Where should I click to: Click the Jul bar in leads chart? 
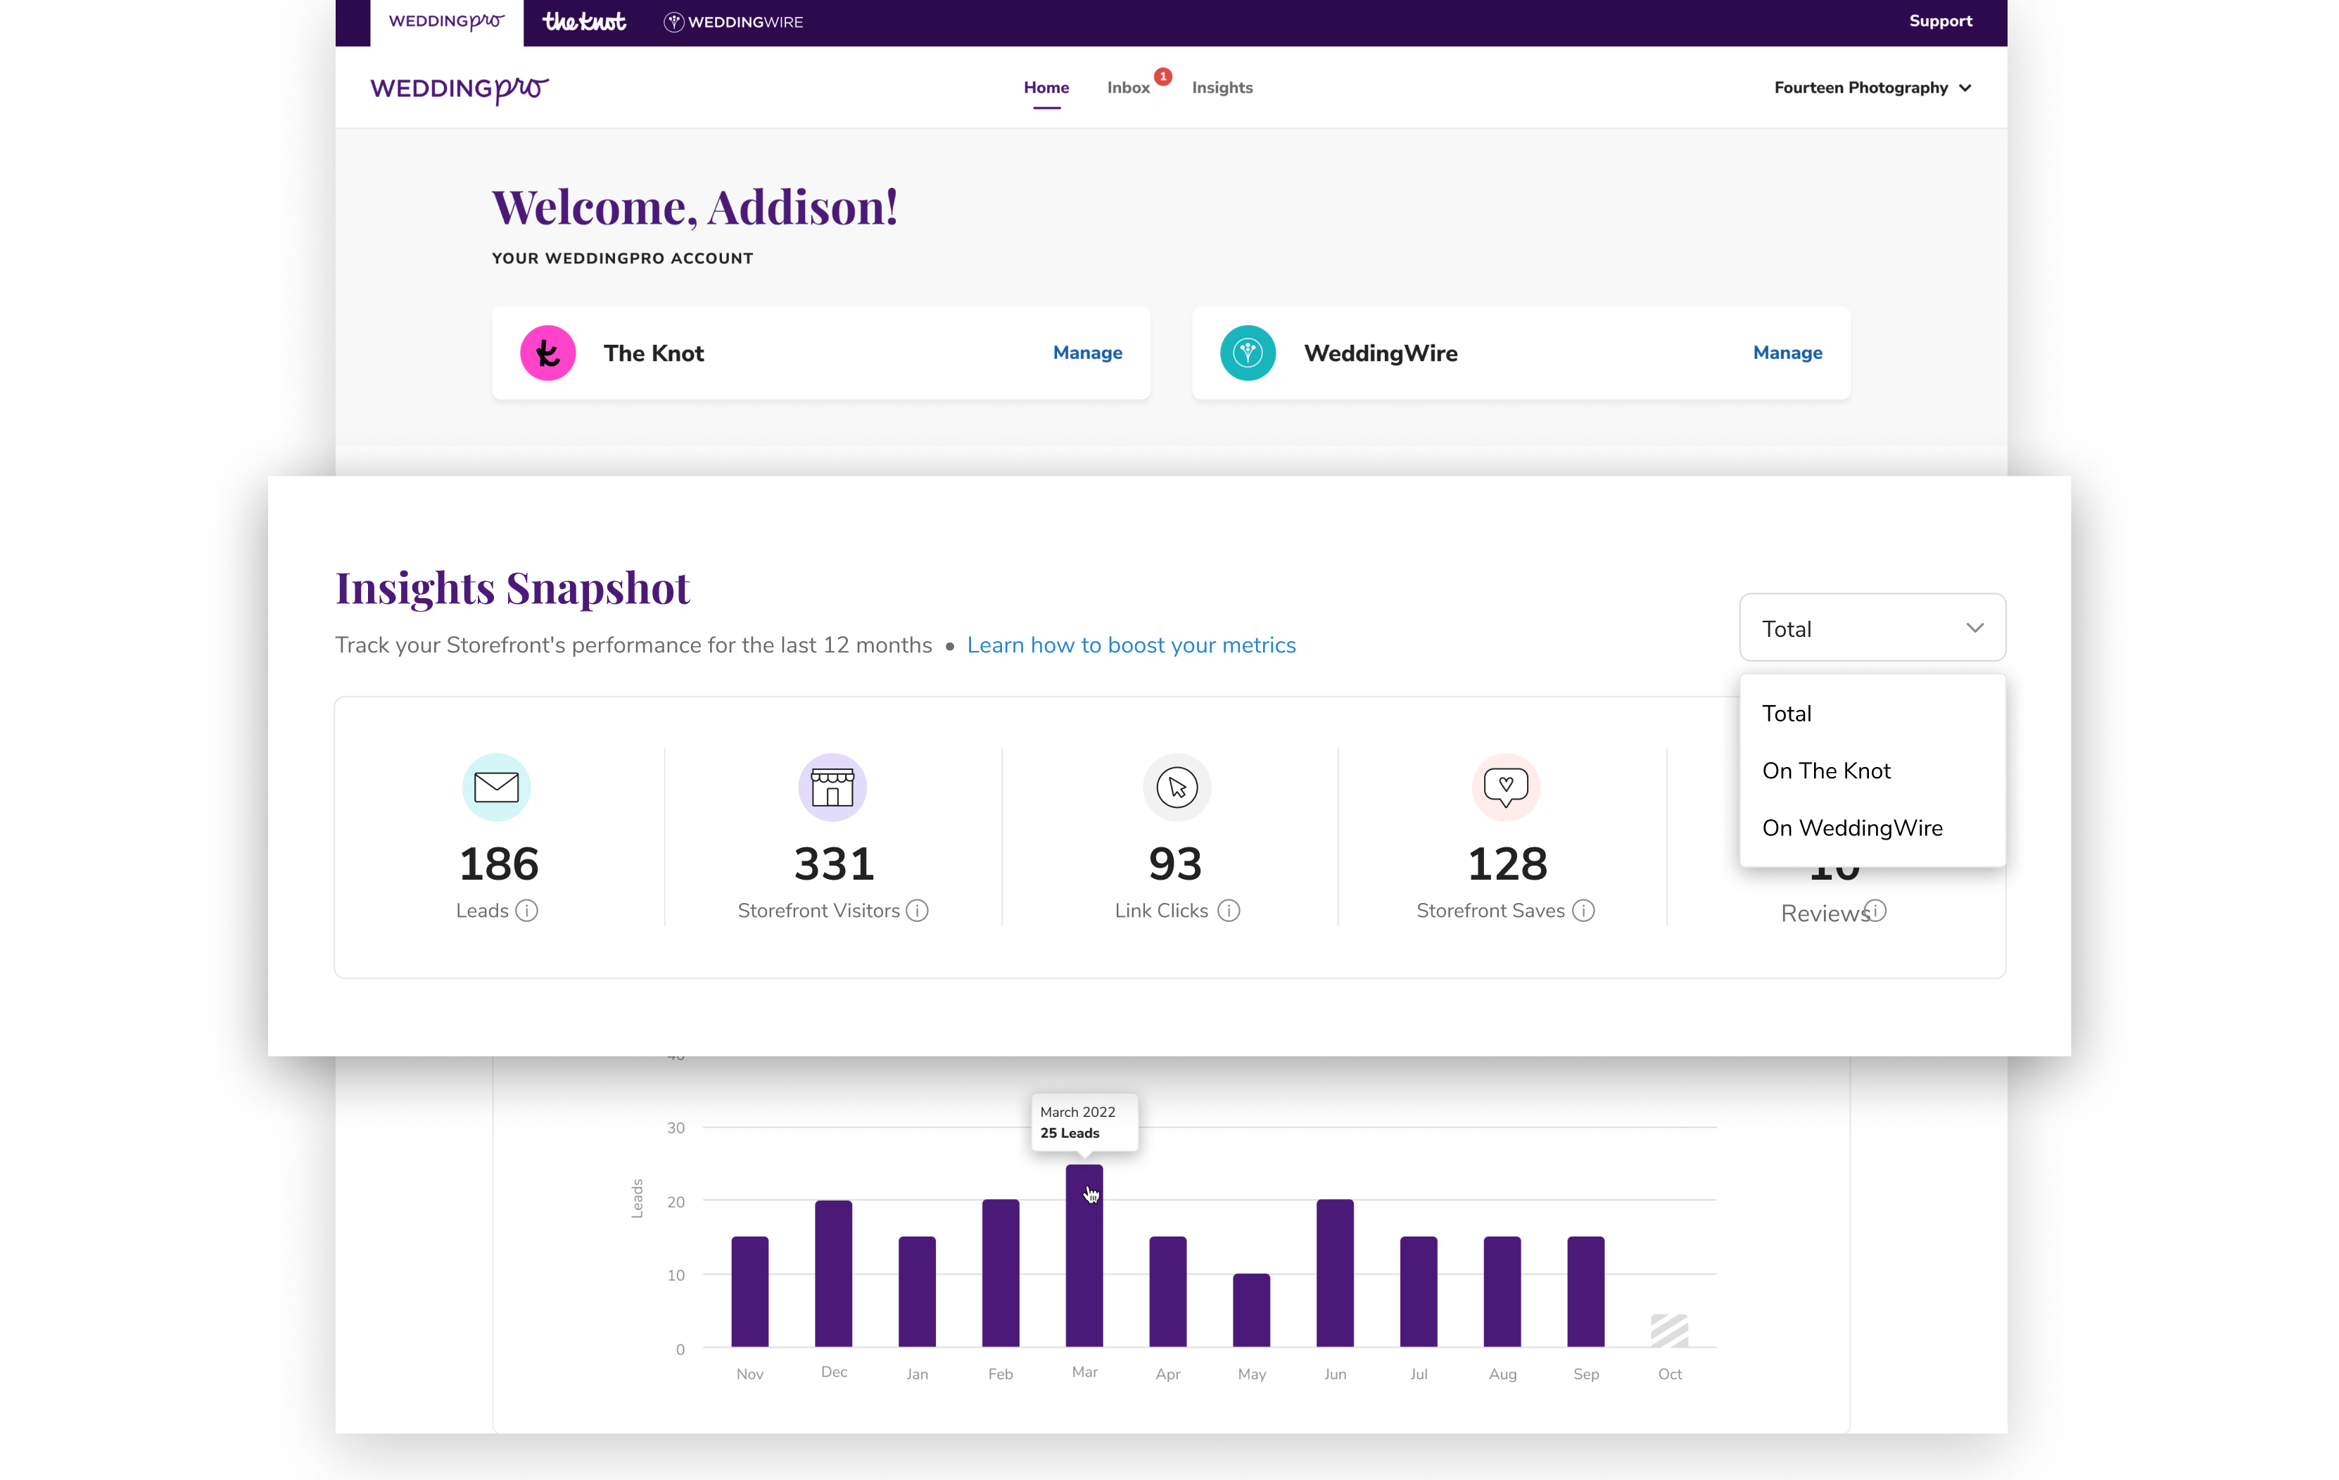pyautogui.click(x=1418, y=1291)
